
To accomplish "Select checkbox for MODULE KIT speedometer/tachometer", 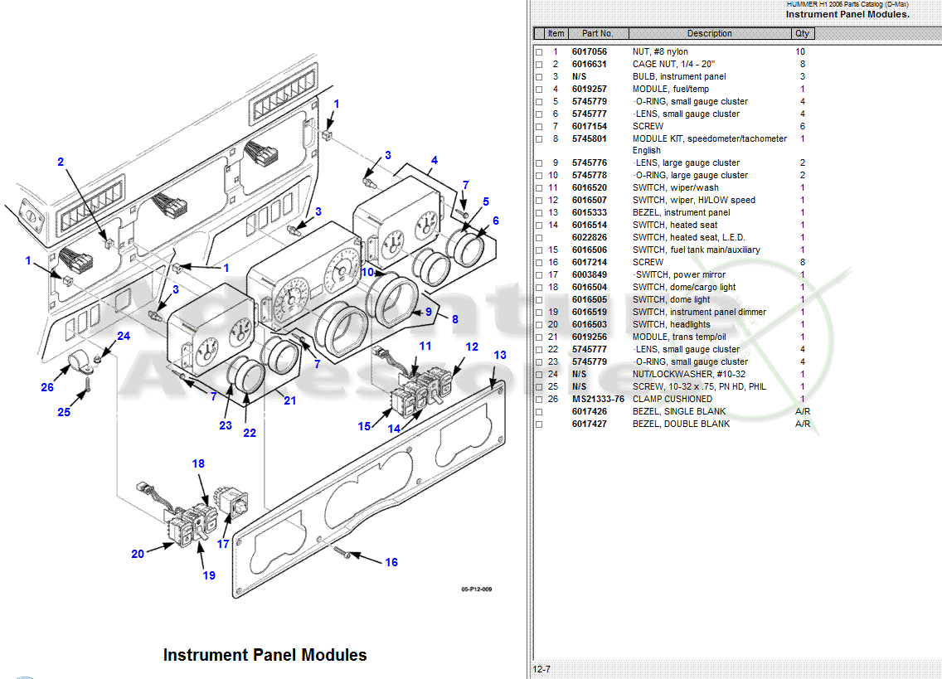I will tap(539, 138).
